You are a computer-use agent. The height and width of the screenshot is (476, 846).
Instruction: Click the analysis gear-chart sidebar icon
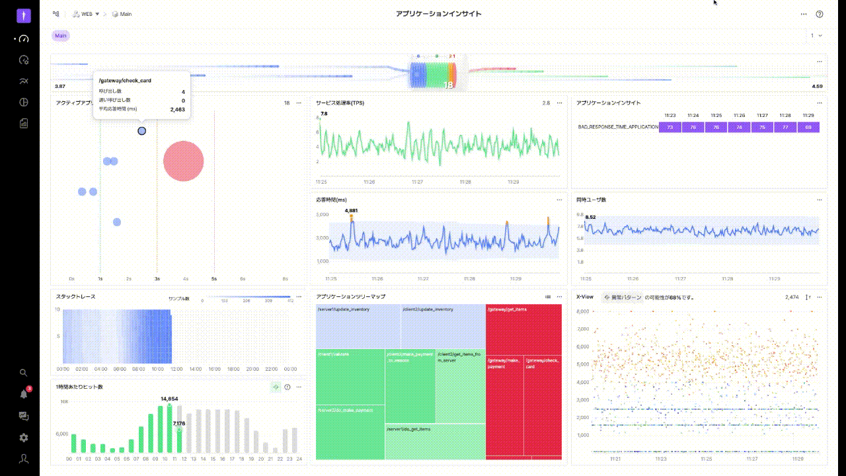tap(24, 60)
